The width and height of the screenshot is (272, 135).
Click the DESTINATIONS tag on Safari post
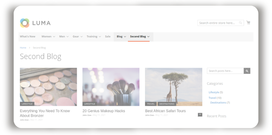(167, 104)
